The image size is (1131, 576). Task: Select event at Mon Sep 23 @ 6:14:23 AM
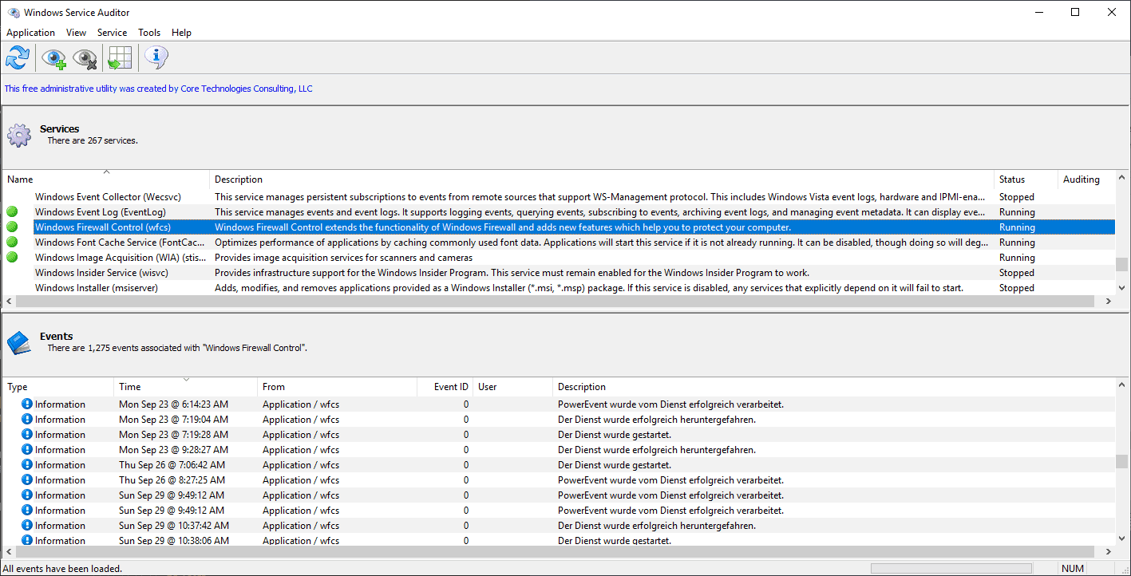pyautogui.click(x=559, y=404)
